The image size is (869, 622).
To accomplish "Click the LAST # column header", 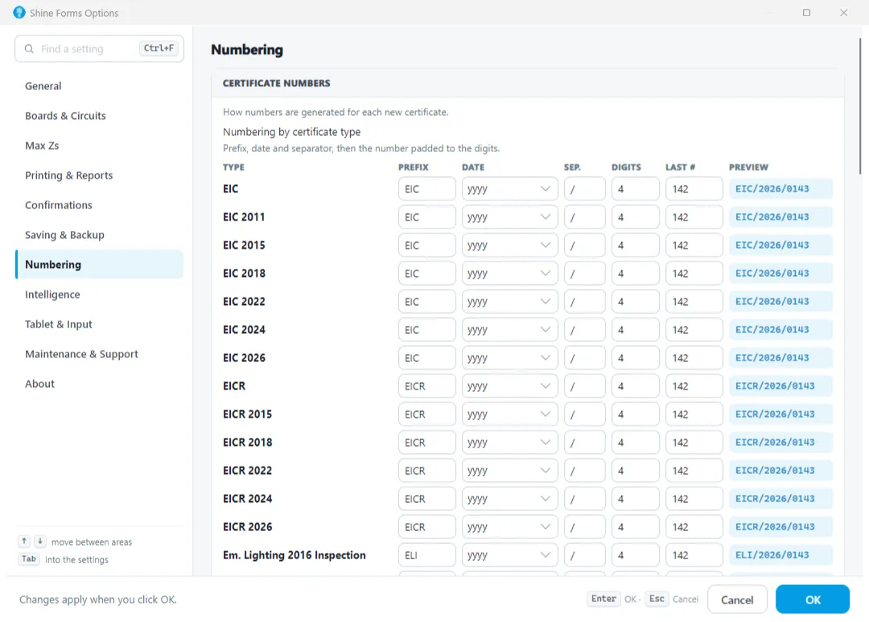I will [680, 167].
